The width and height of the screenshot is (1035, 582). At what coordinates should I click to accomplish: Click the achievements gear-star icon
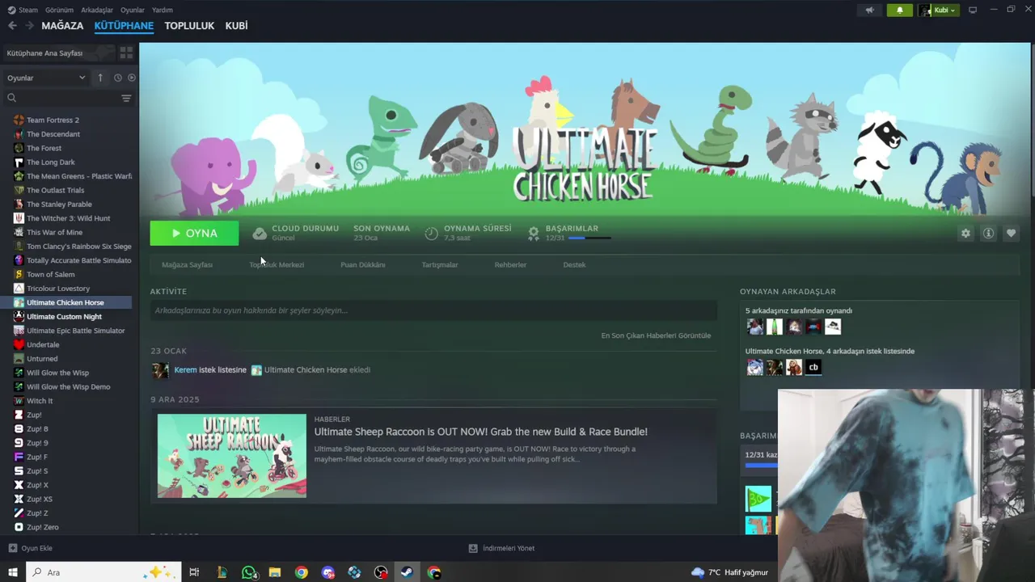(x=534, y=234)
